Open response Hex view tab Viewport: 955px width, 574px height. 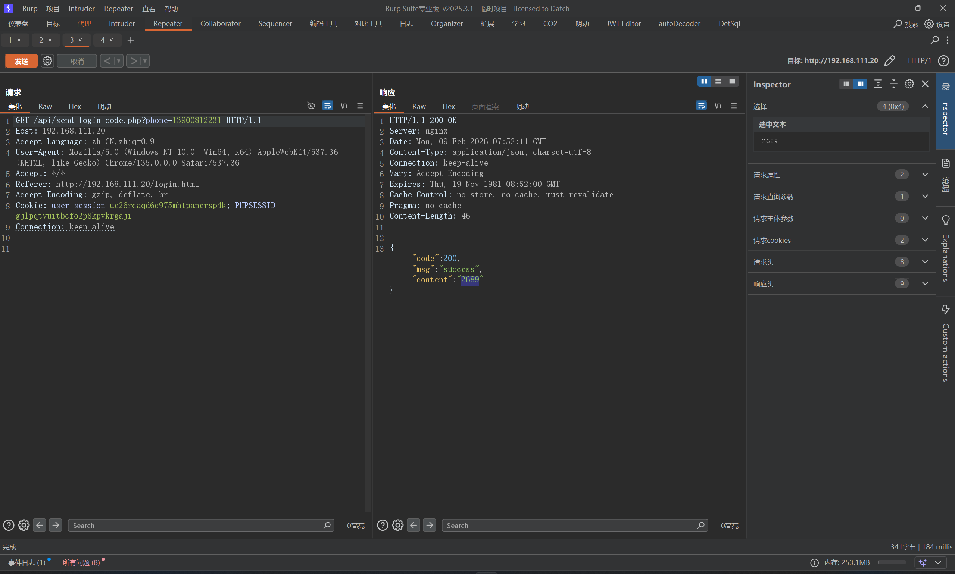pos(449,106)
